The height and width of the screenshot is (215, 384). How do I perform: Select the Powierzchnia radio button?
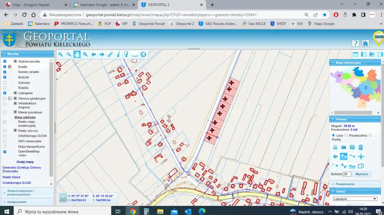346,135
